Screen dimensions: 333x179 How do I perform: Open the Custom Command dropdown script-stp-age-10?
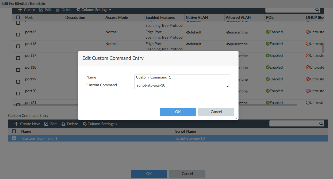182,85
